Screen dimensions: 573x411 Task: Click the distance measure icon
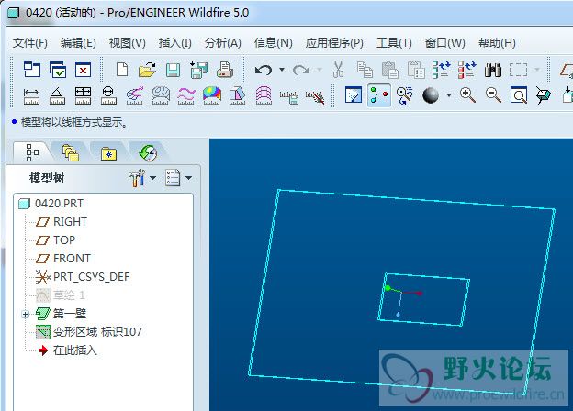(x=32, y=96)
